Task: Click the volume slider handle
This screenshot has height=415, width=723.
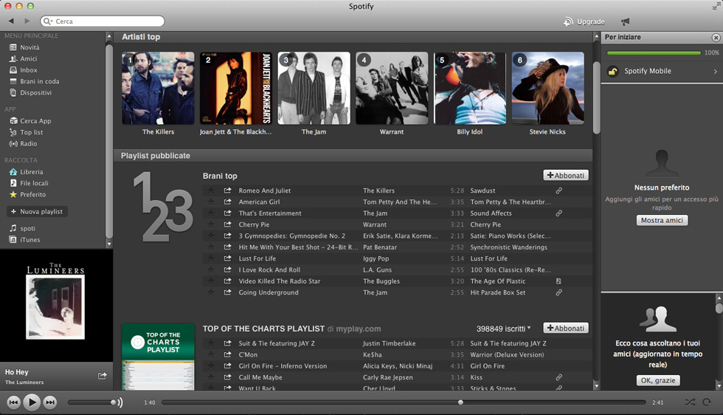Action: click(114, 402)
